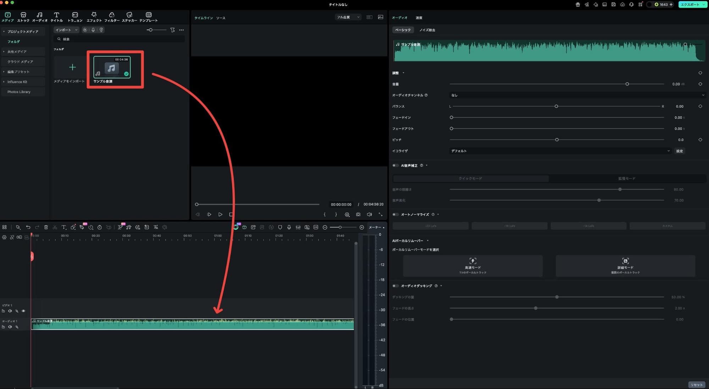709x389 pixels.
Task: Click the save project icon in top bar
Action: pos(613,5)
